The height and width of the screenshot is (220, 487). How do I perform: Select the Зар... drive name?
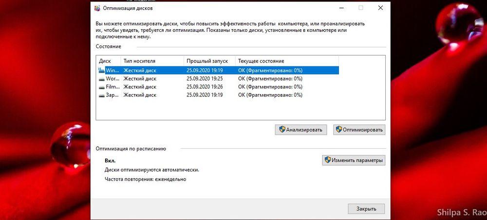coord(112,95)
